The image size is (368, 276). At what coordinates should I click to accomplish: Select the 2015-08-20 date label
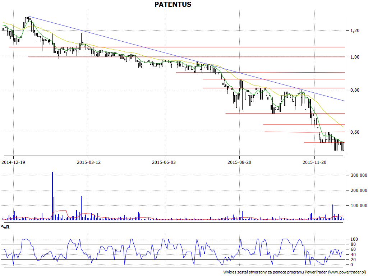click(239, 162)
